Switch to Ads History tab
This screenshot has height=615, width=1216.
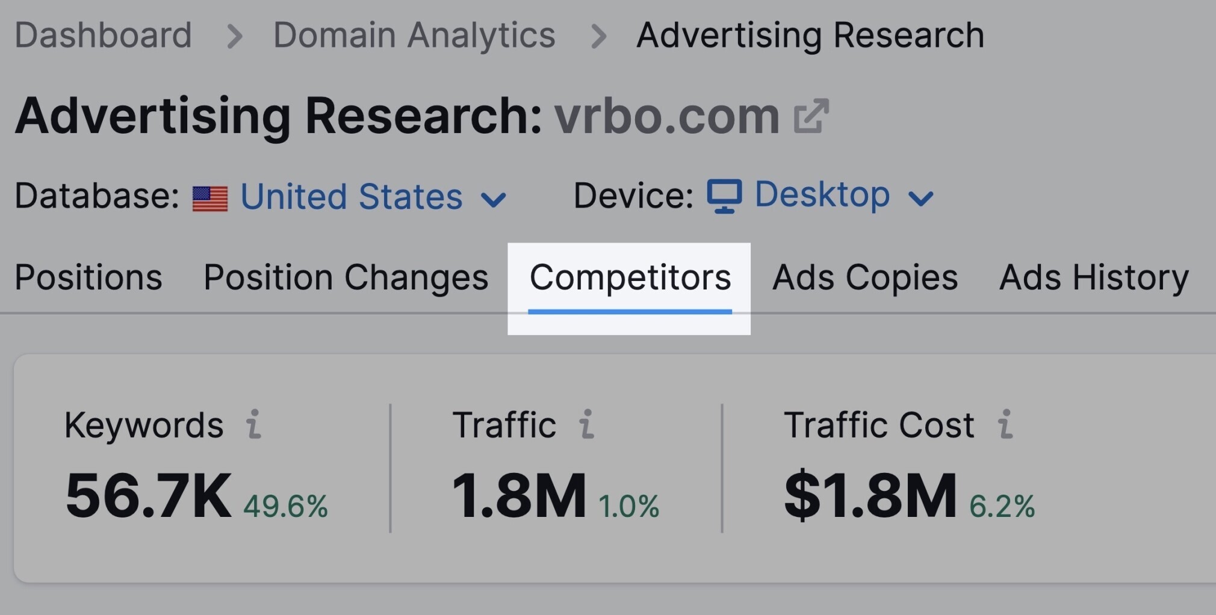[x=1094, y=277]
